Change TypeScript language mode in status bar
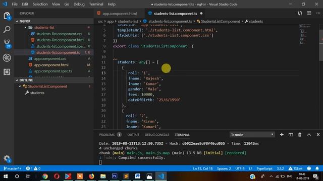This screenshot has height=181, width=323. 264,168
